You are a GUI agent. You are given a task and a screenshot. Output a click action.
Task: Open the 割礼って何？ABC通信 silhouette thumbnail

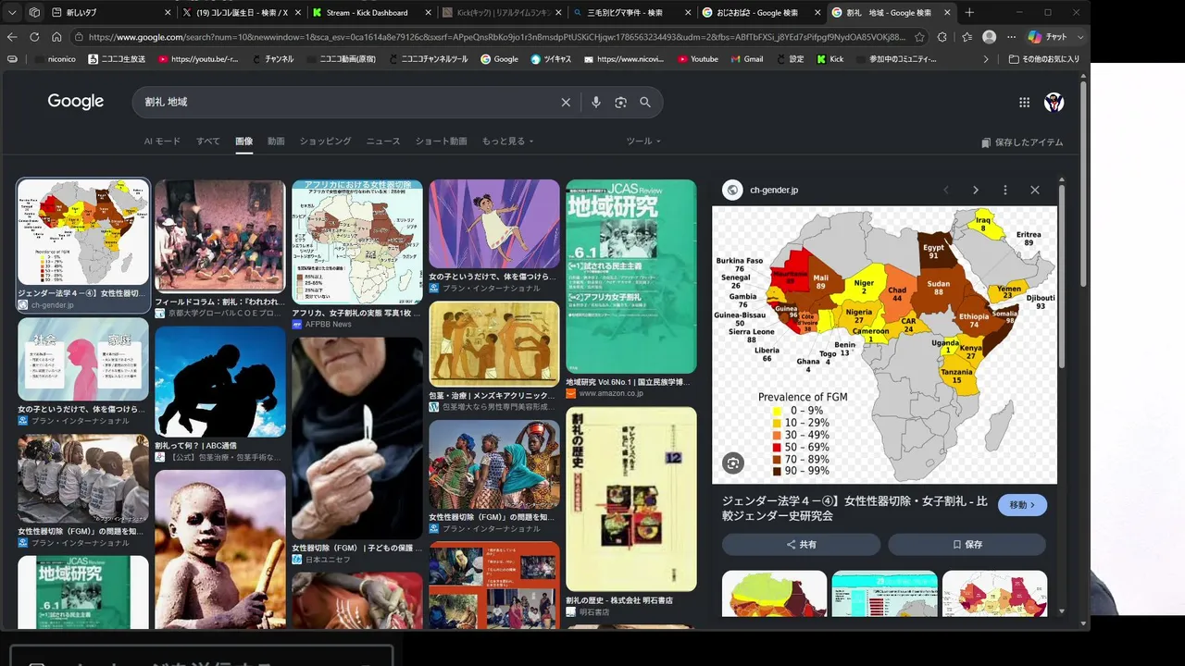[220, 381]
